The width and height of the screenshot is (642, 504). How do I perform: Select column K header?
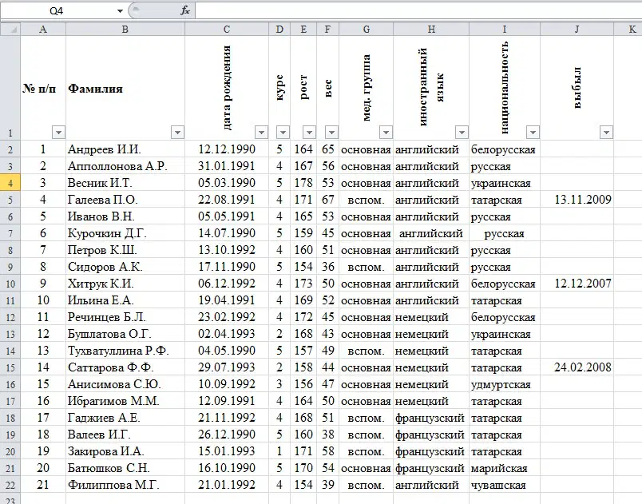pyautogui.click(x=628, y=30)
